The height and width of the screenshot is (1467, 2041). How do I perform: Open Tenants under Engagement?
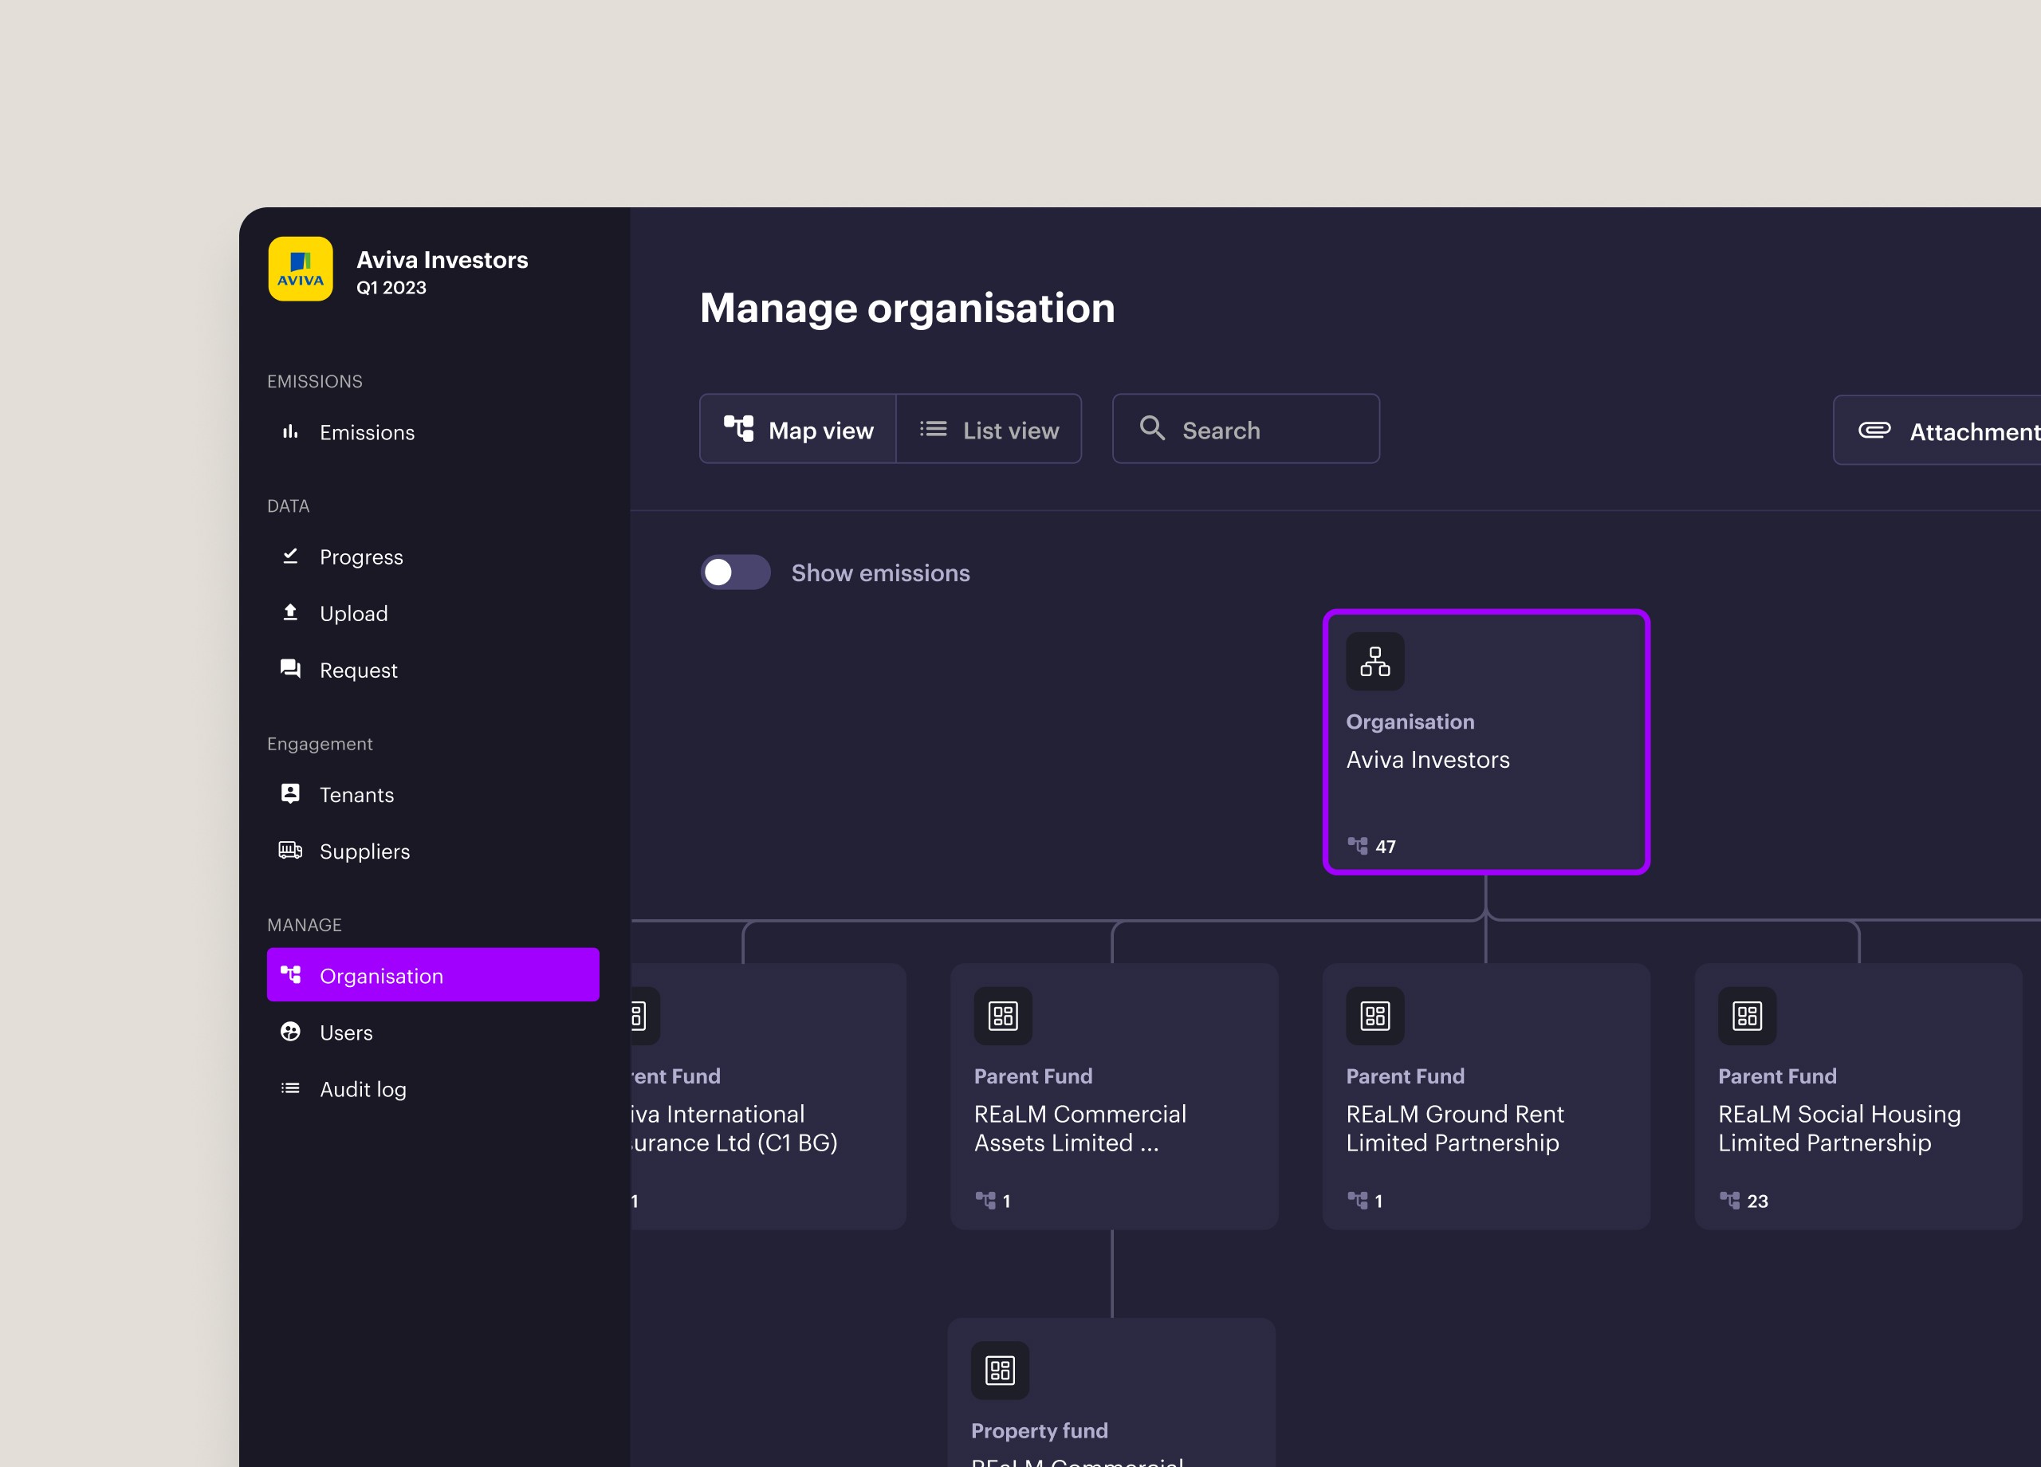pos(356,795)
